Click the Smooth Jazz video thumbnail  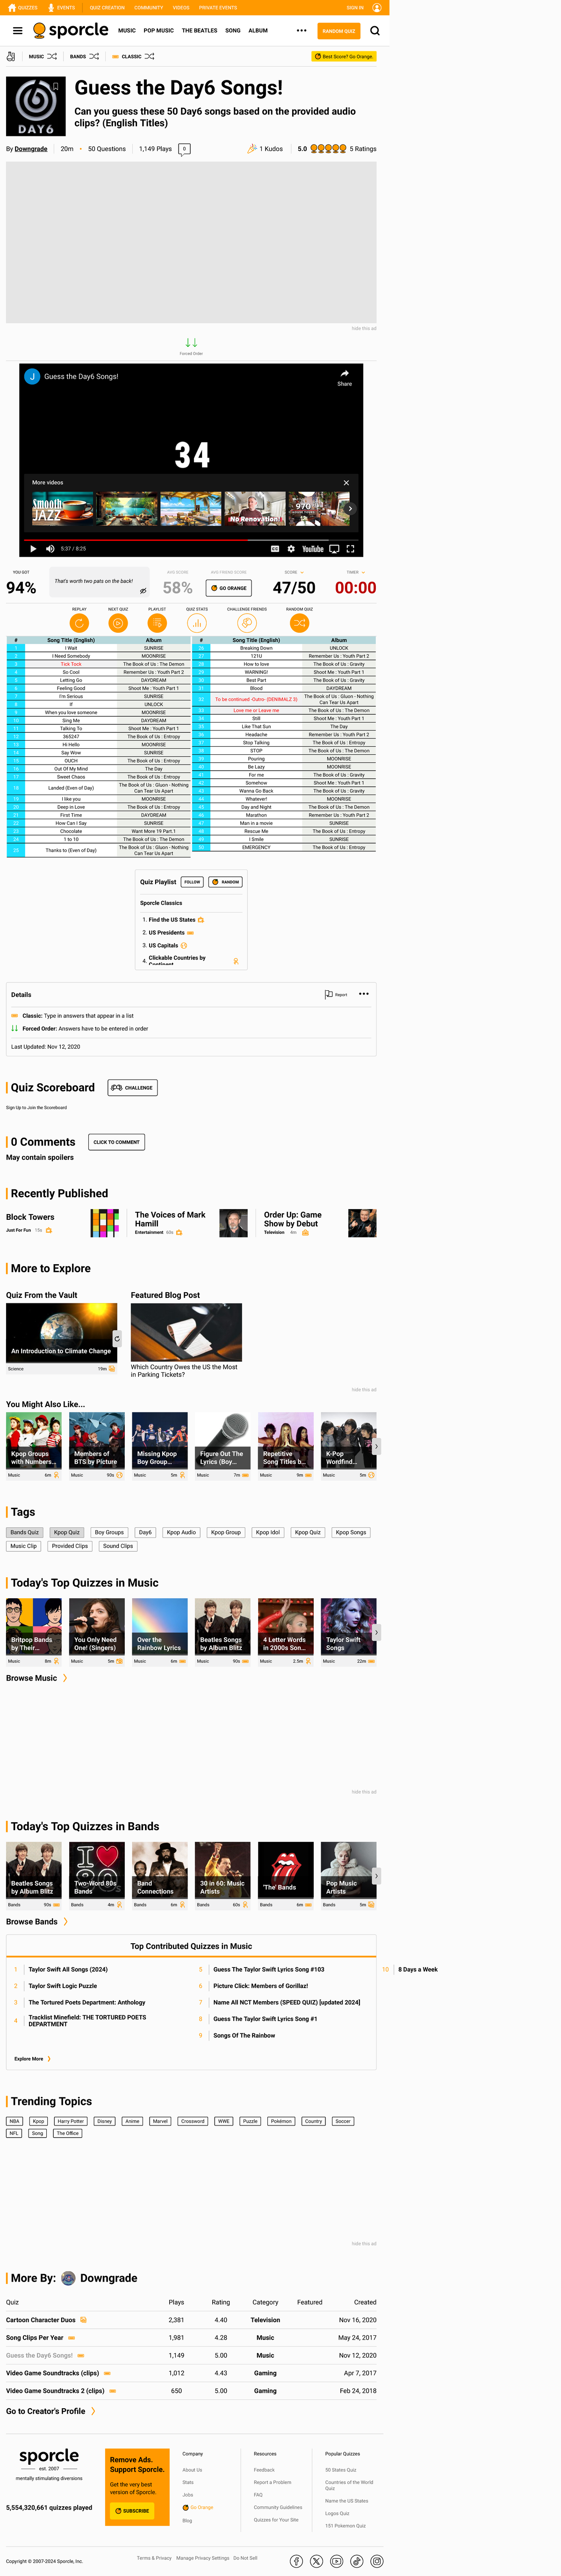point(62,508)
